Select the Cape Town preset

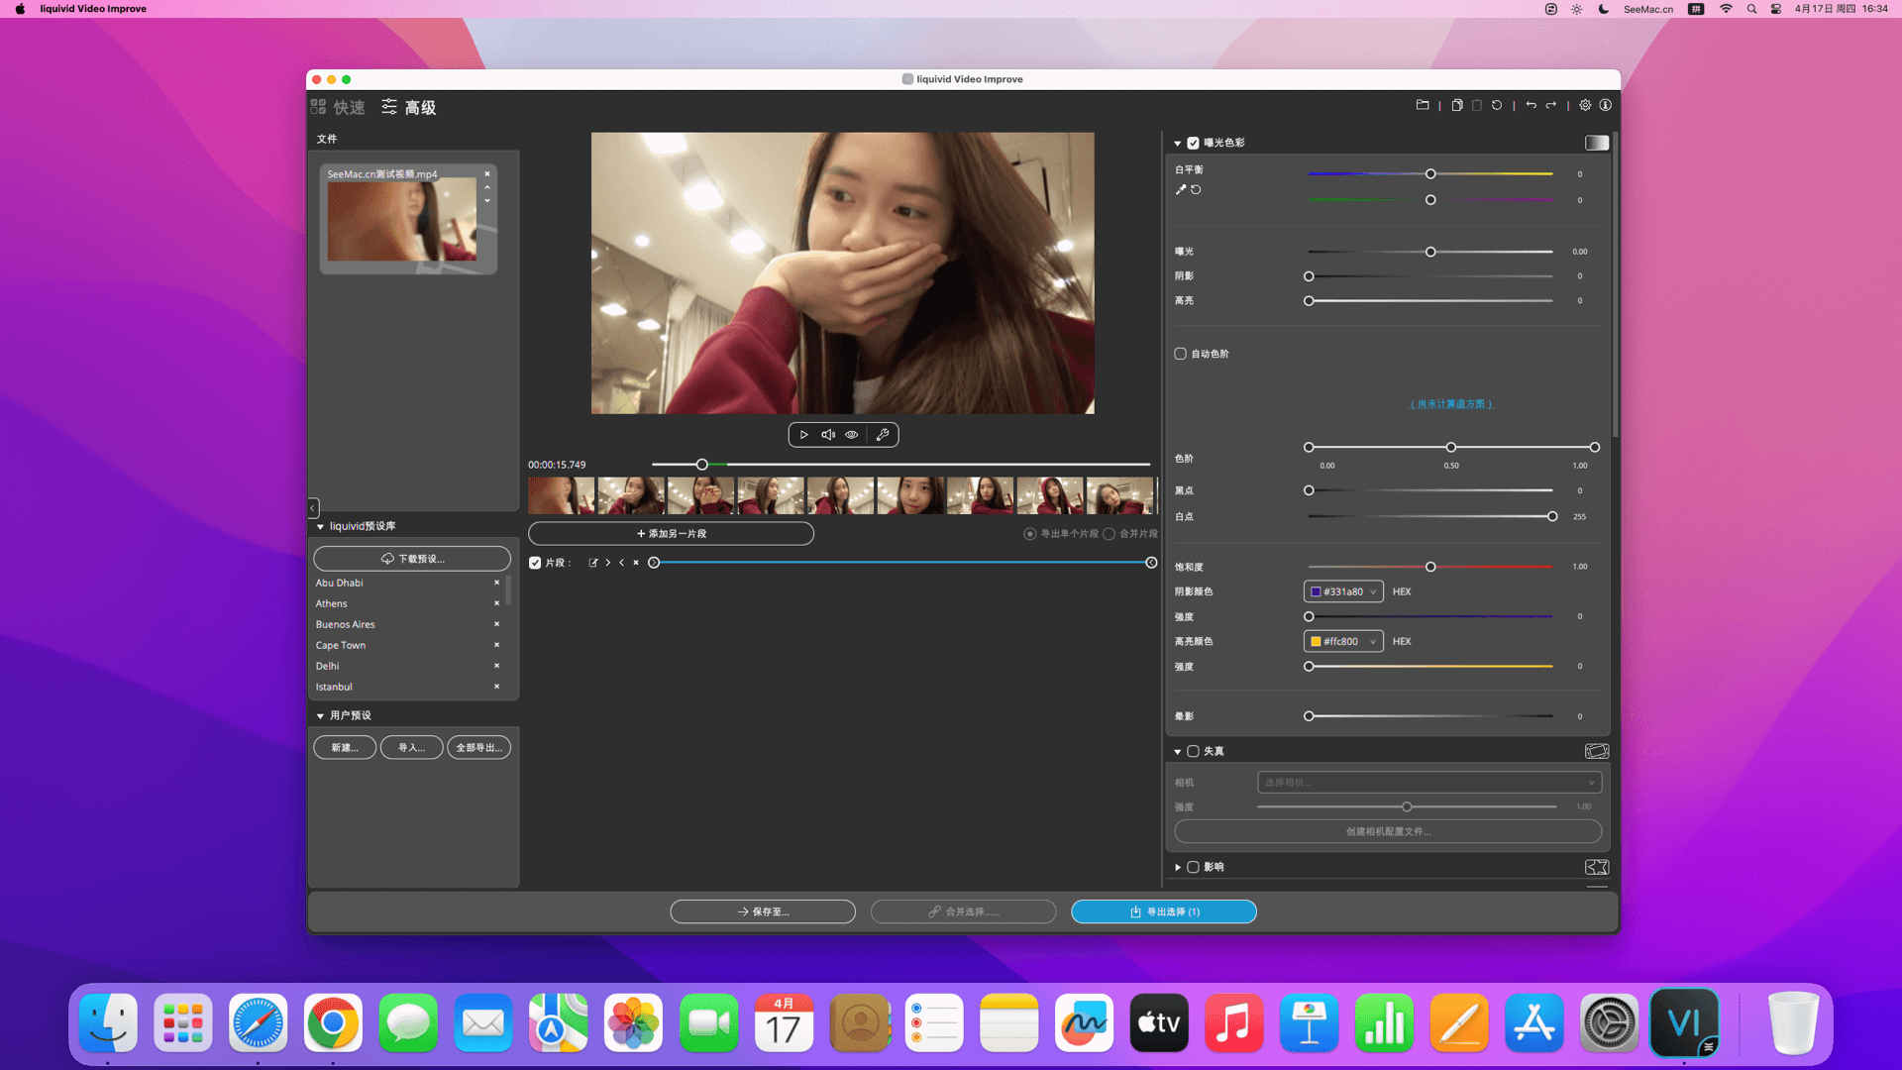click(341, 646)
